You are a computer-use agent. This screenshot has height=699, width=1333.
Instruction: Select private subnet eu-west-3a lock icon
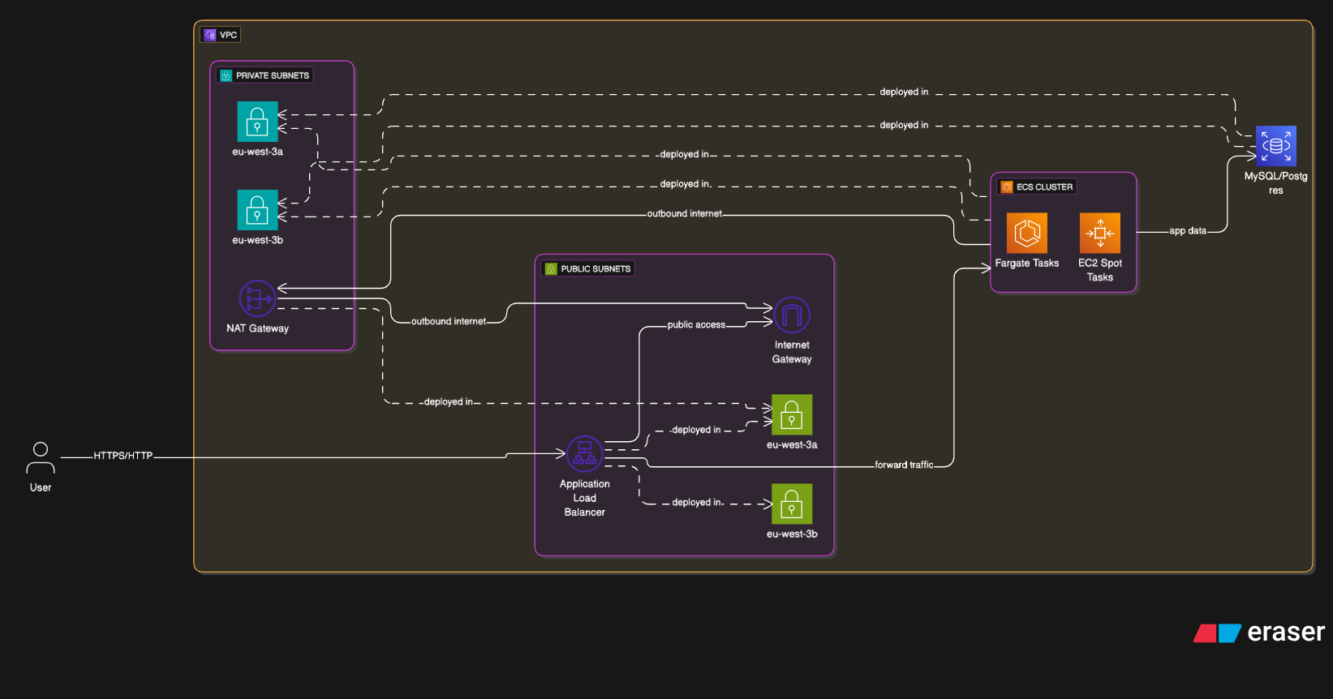tap(257, 122)
